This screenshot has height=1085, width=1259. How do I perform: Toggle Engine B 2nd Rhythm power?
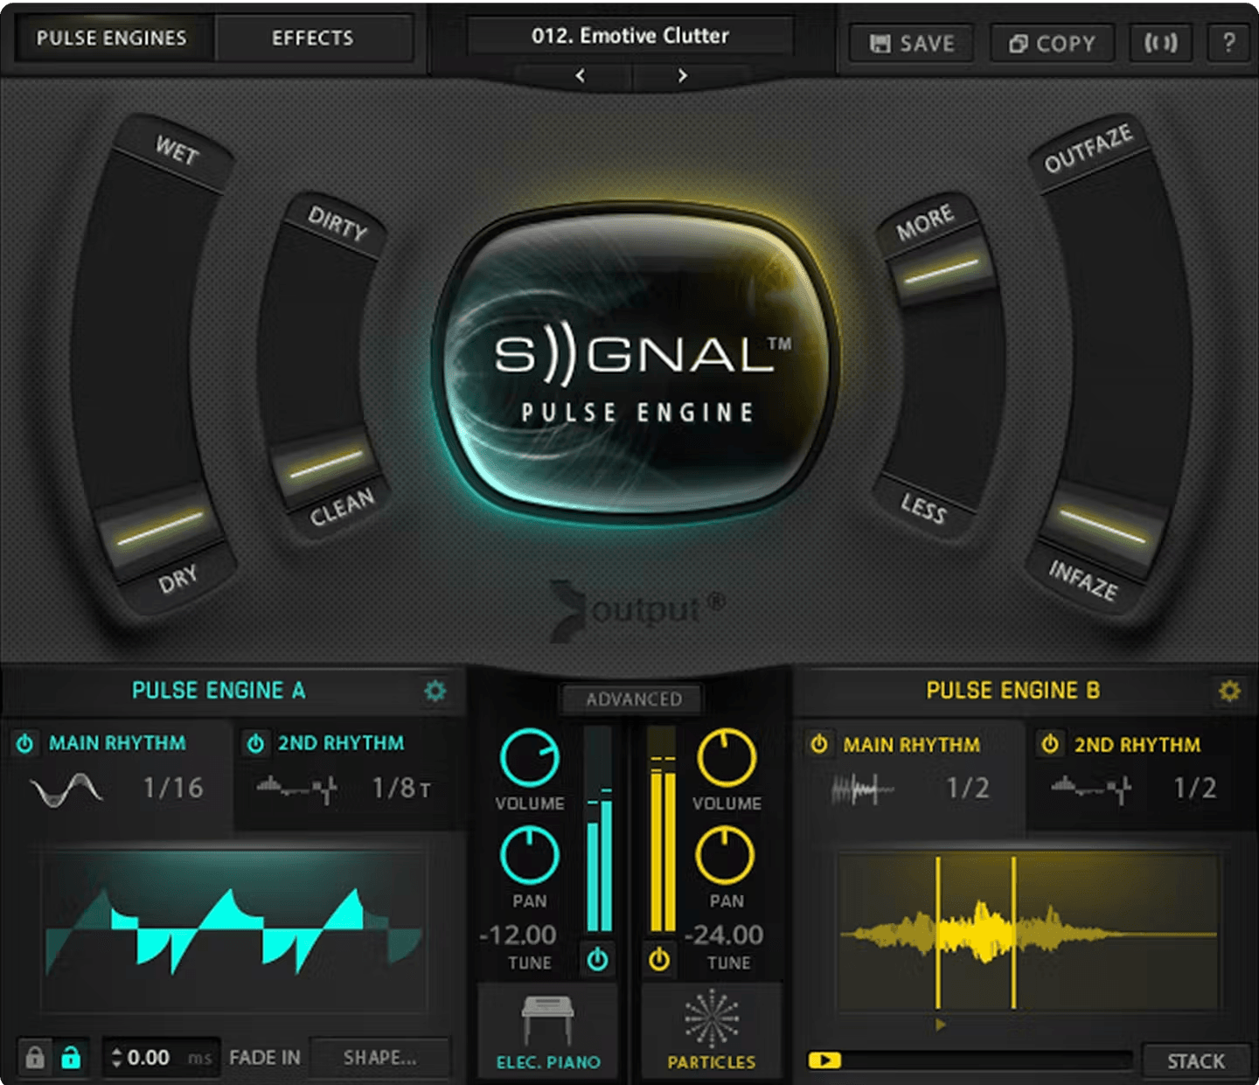point(1050,744)
